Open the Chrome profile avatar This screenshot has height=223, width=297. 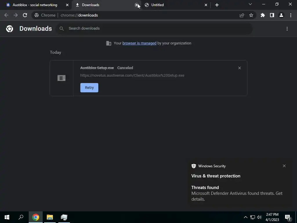(x=281, y=15)
